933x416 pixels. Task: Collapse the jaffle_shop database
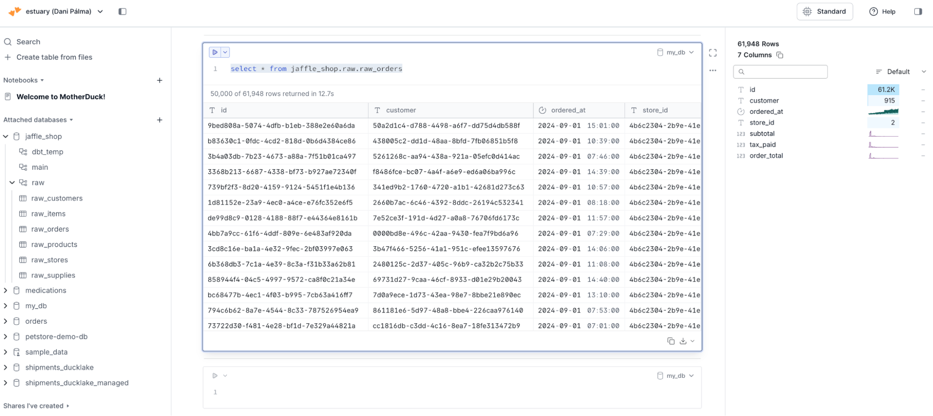point(6,136)
